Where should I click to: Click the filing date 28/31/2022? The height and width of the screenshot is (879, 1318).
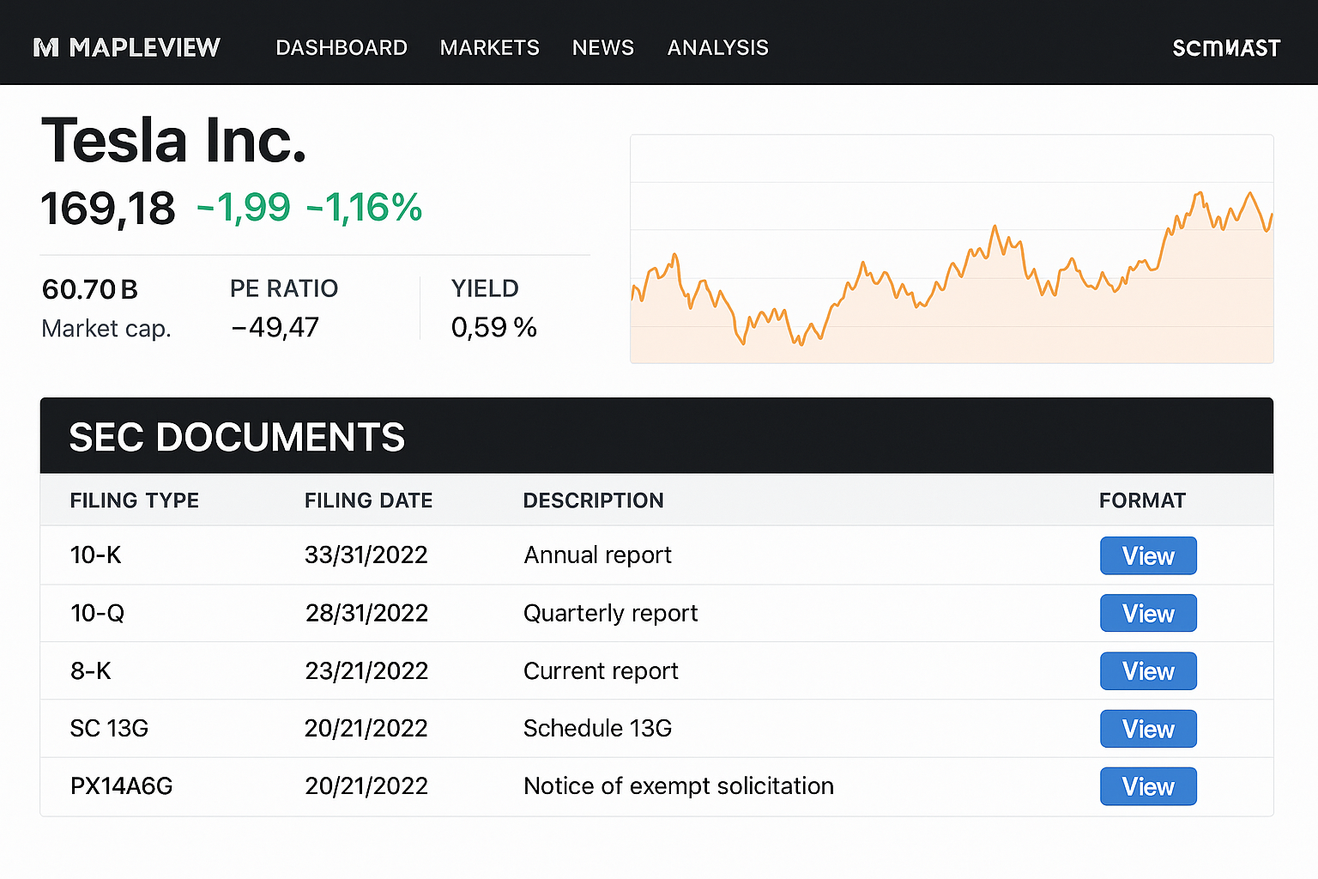[x=366, y=613]
